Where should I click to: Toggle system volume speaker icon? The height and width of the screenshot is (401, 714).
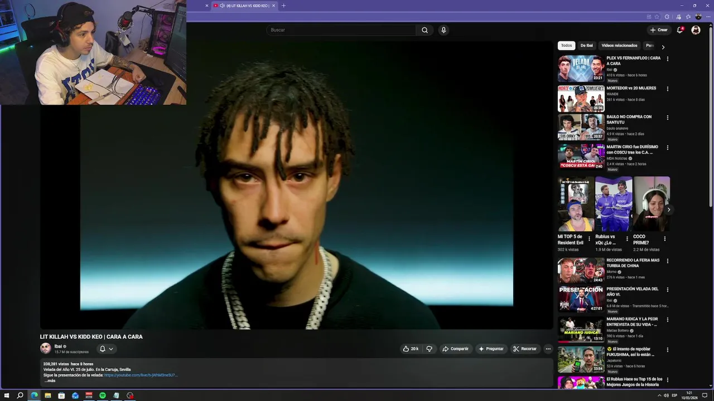(666, 395)
